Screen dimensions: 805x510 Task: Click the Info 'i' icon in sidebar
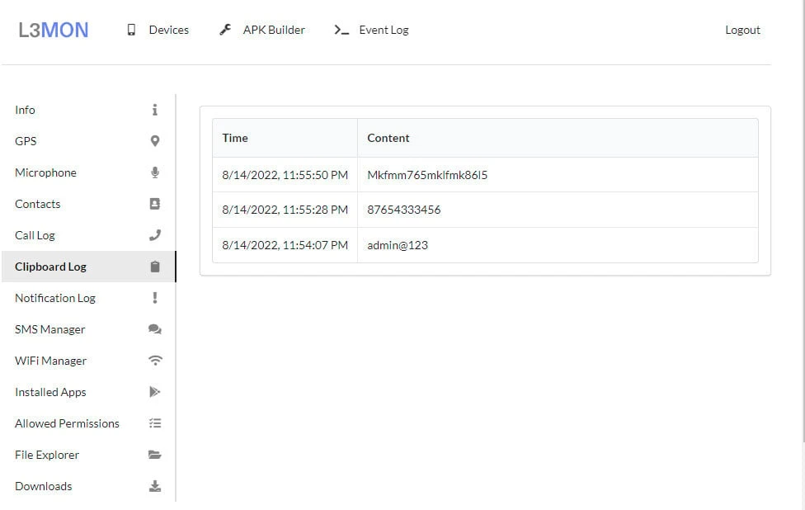[x=154, y=110]
